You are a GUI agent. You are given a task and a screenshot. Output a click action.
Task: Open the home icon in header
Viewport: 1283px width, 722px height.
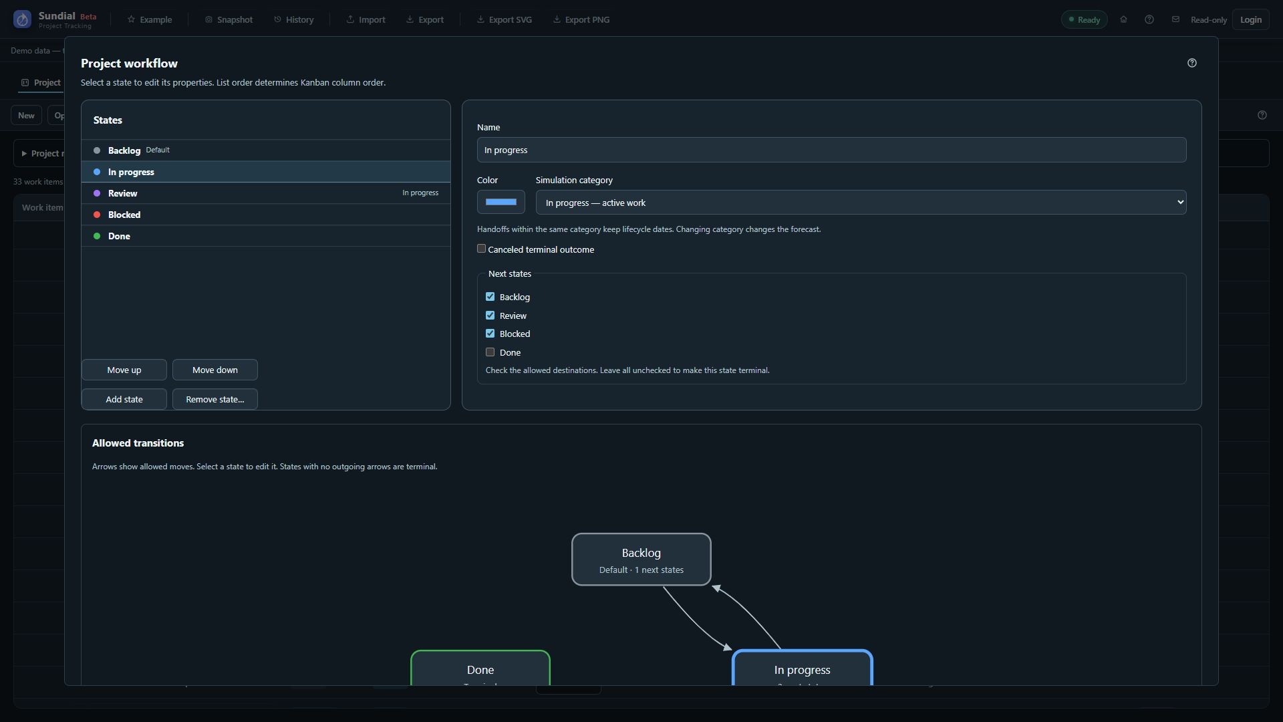[1123, 19]
